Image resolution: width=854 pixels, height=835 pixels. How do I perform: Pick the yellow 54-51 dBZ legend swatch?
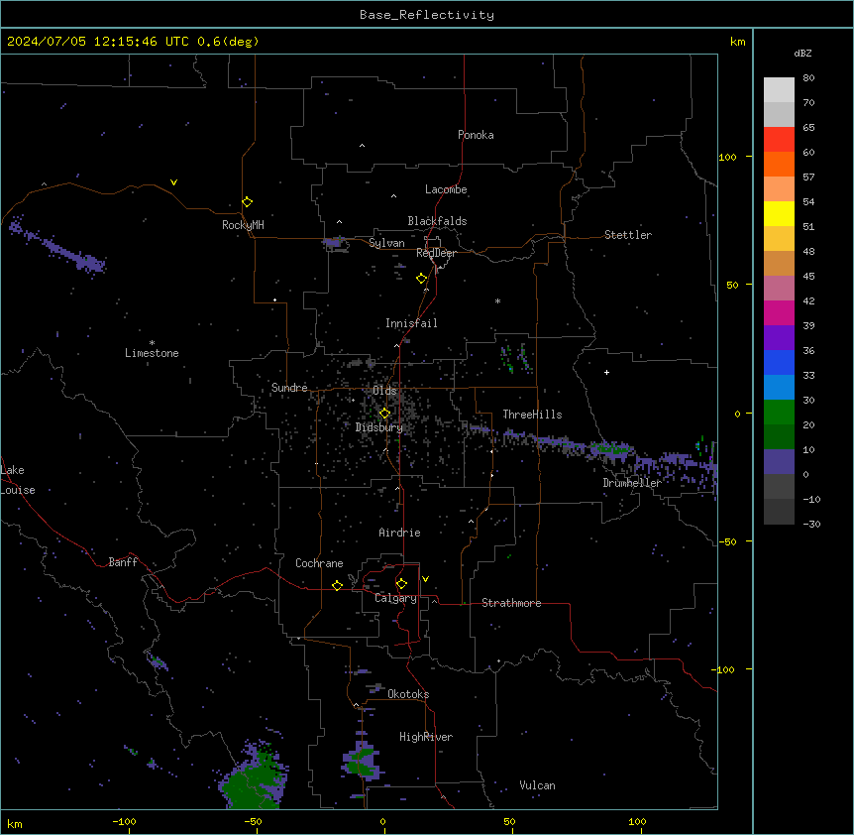[779, 213]
